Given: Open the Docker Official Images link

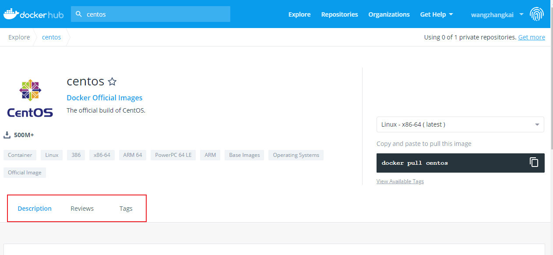Looking at the screenshot, I should pos(104,98).
